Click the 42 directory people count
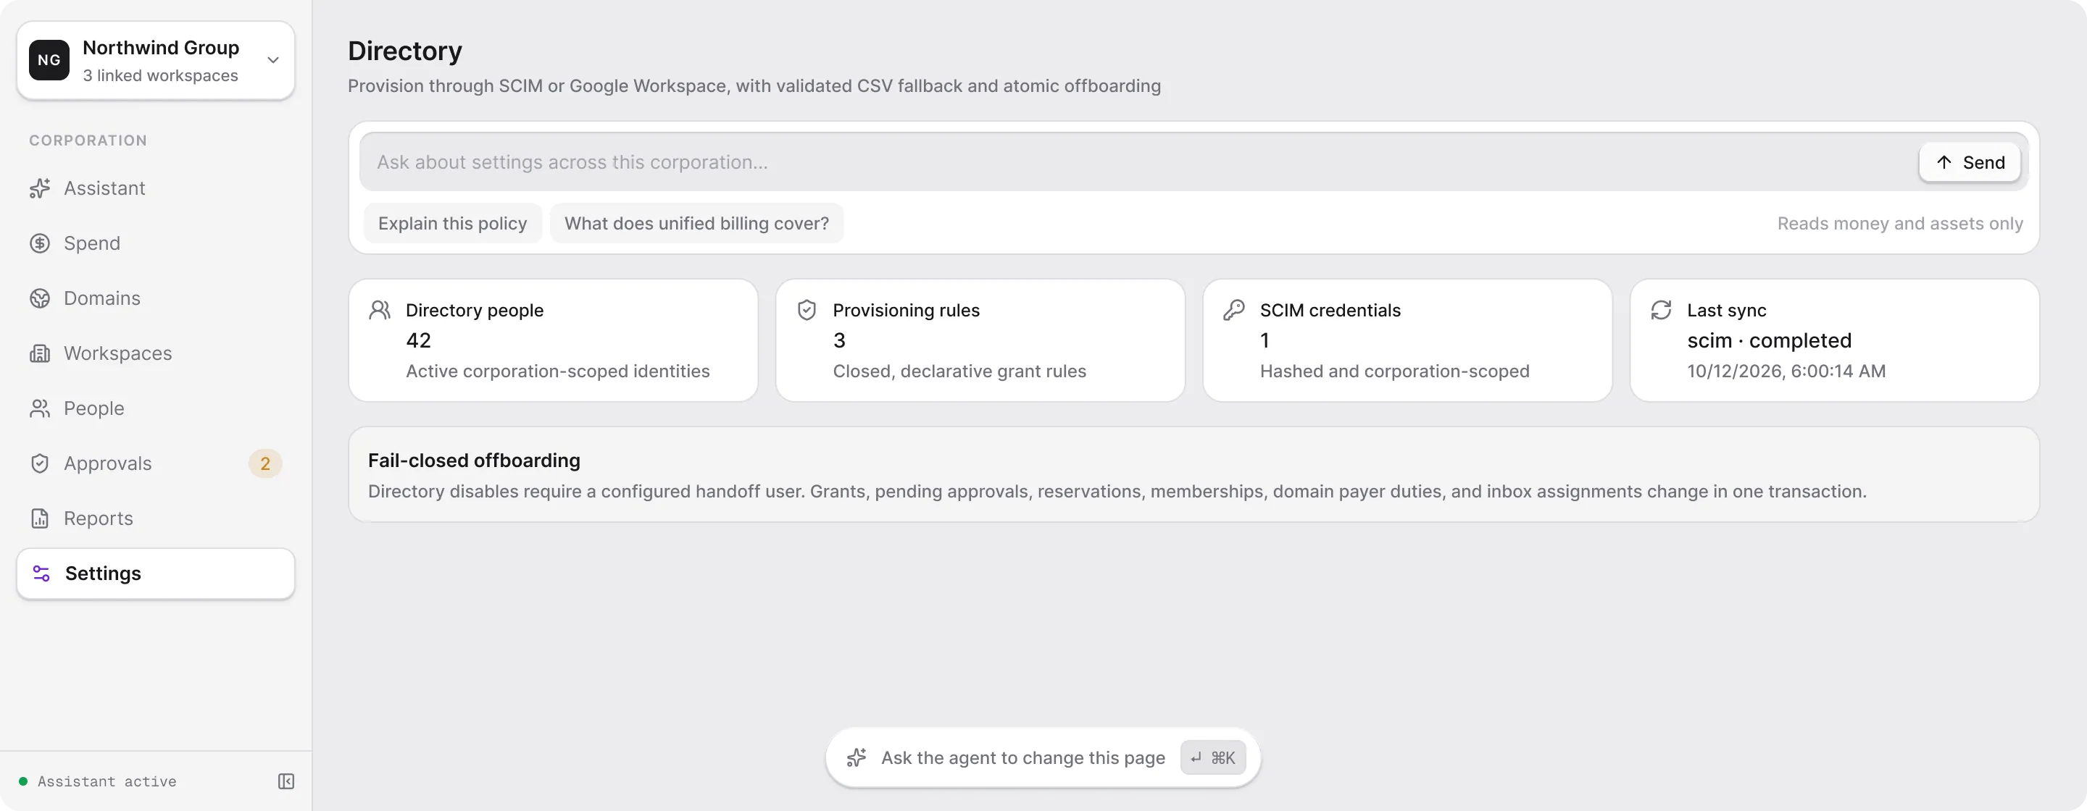This screenshot has height=811, width=2087. tap(418, 341)
